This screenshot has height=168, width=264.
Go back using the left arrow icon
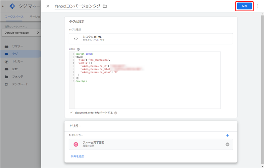coord(3,6)
